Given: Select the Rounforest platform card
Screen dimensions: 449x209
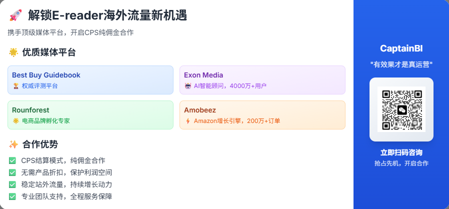Looking at the screenshot, I should (90, 115).
